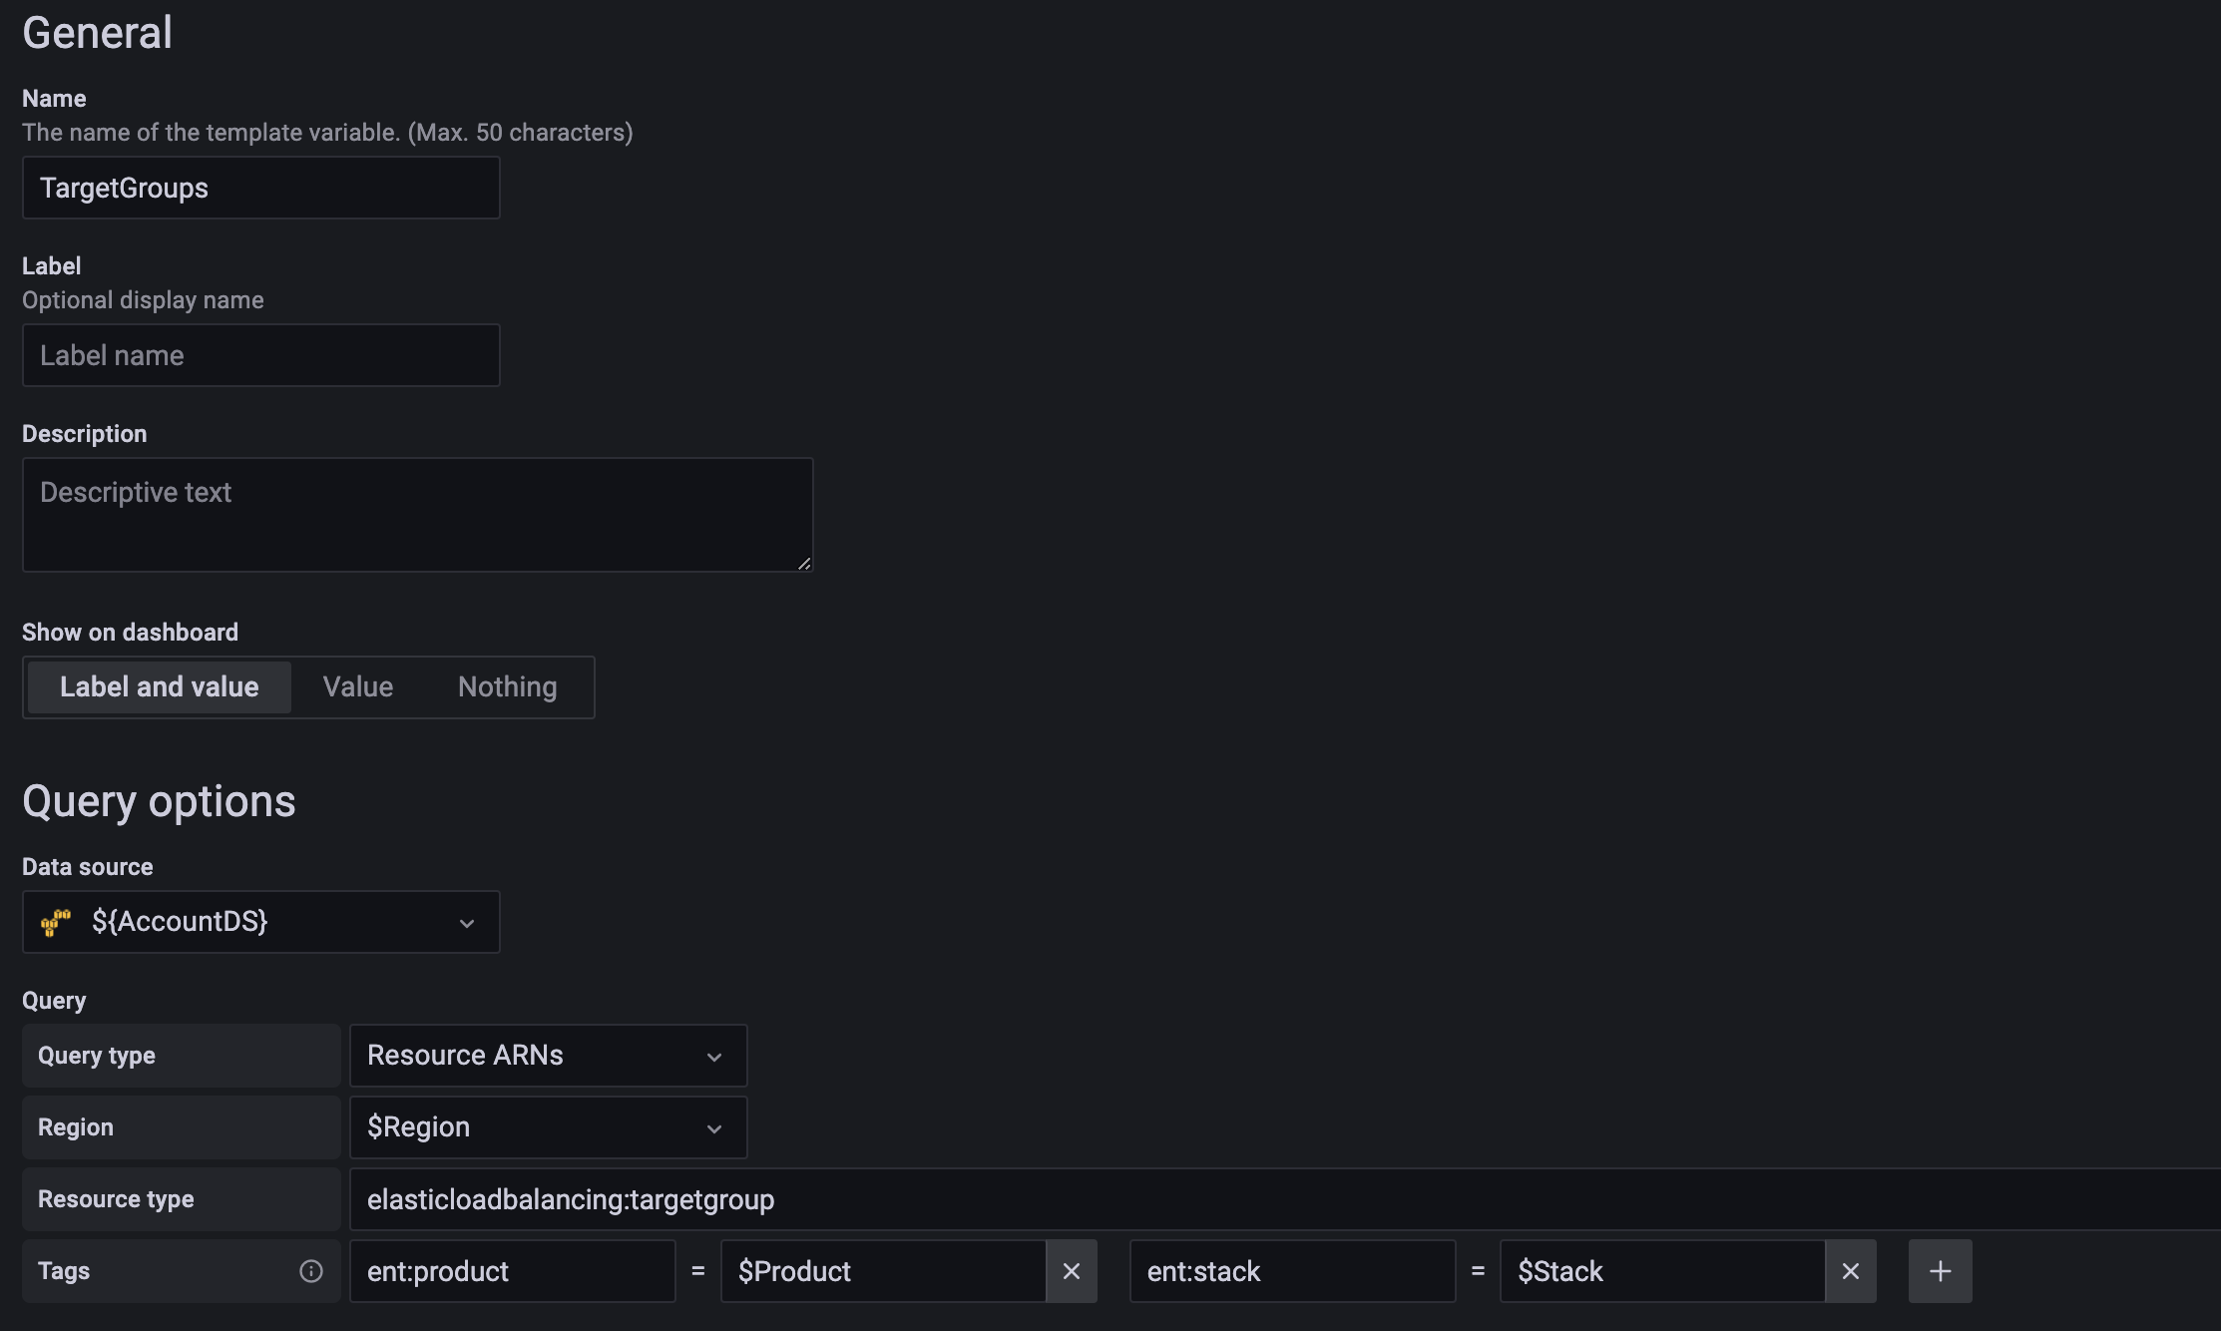This screenshot has height=1331, width=2221.
Task: Select Nothing under Show on dashboard
Action: pyautogui.click(x=507, y=686)
